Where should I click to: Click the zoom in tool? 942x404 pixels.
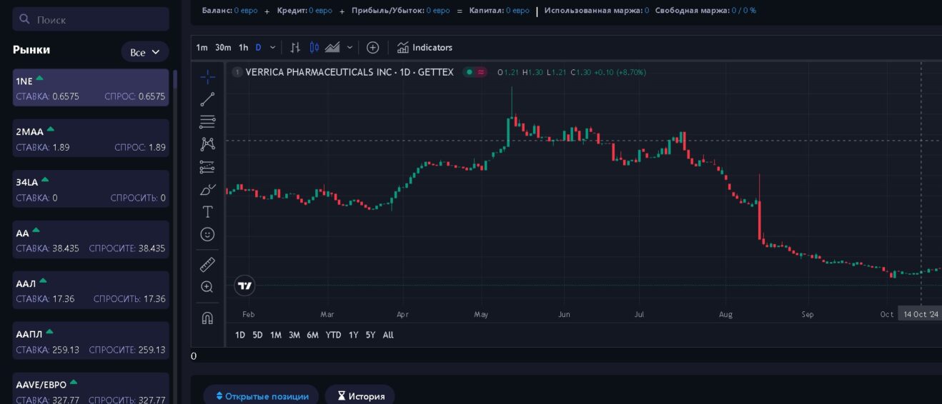207,287
